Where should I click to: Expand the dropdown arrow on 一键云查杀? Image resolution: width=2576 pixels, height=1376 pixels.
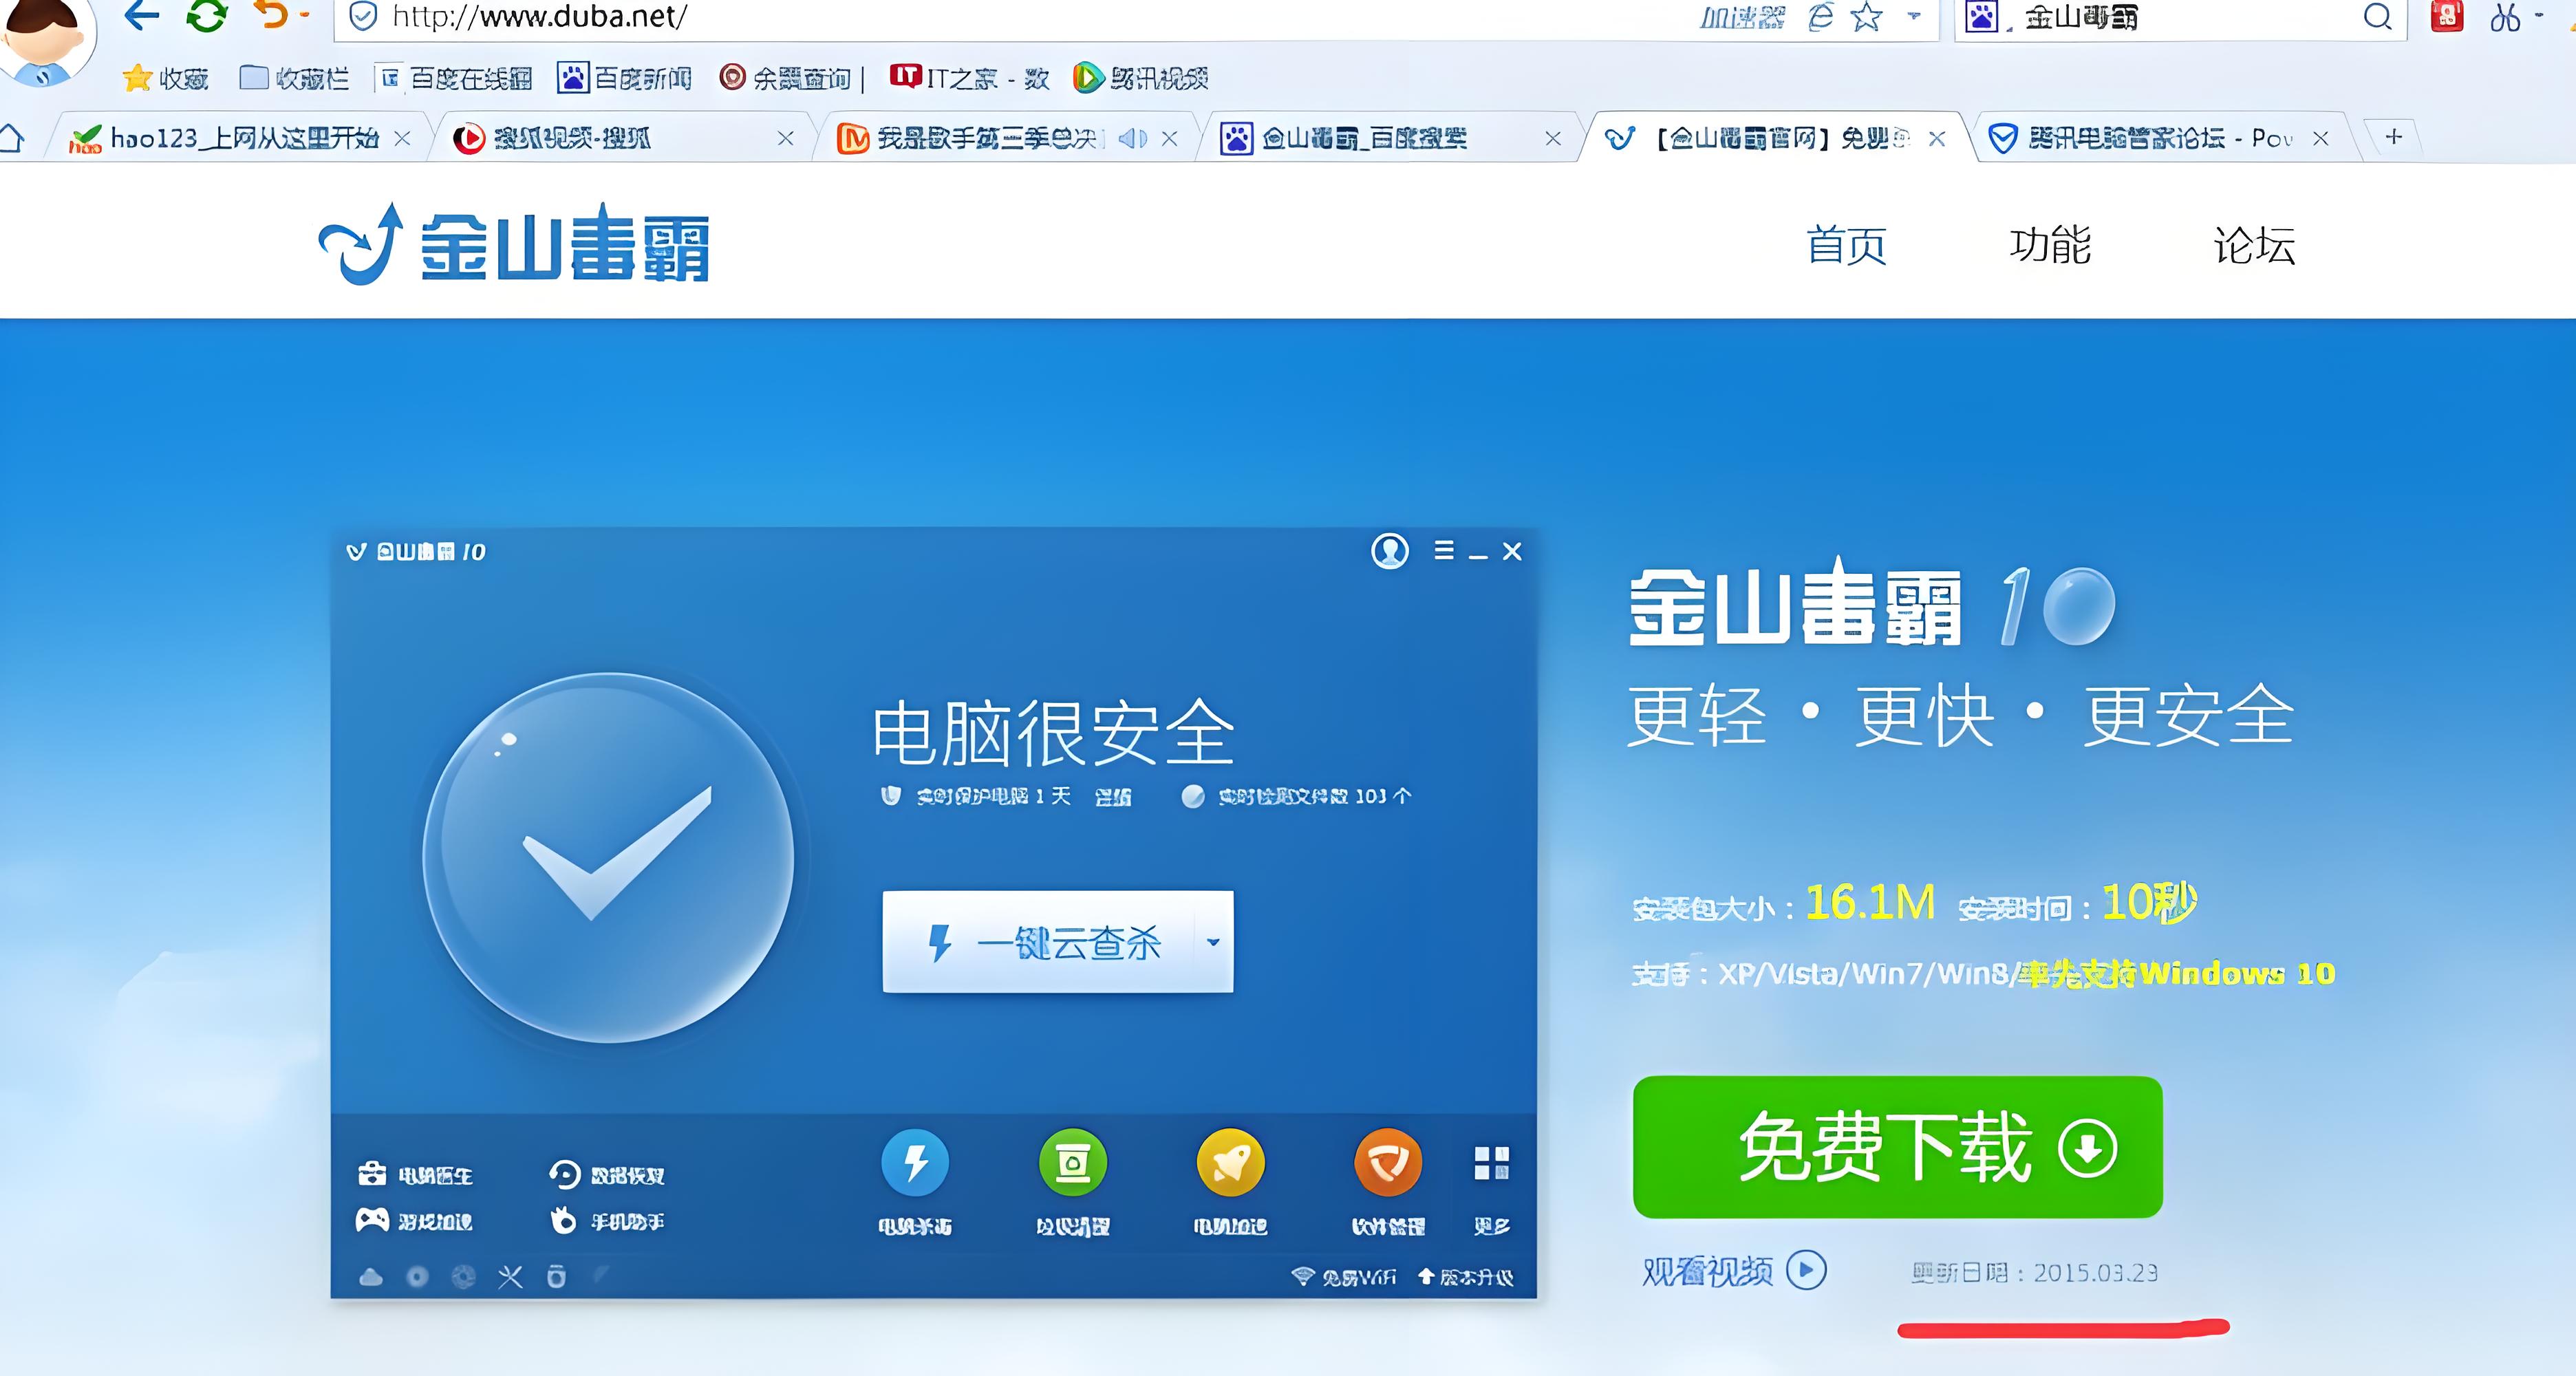[x=1213, y=942]
